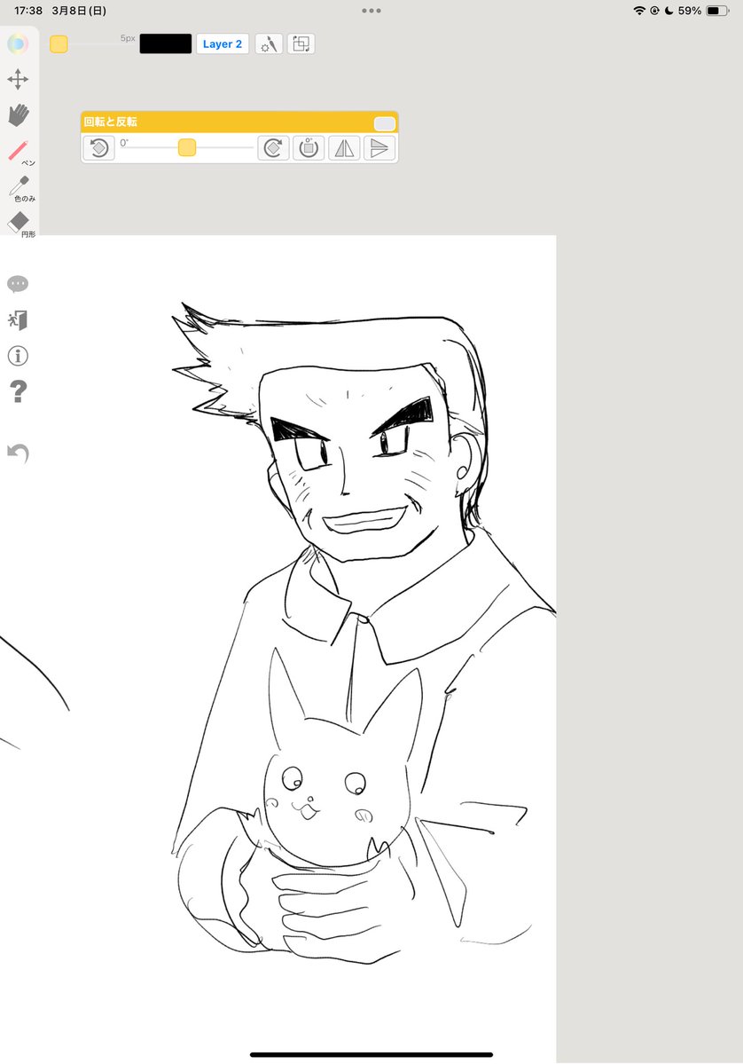Flip canvas horizontally
The width and height of the screenshot is (743, 1064).
[344, 148]
